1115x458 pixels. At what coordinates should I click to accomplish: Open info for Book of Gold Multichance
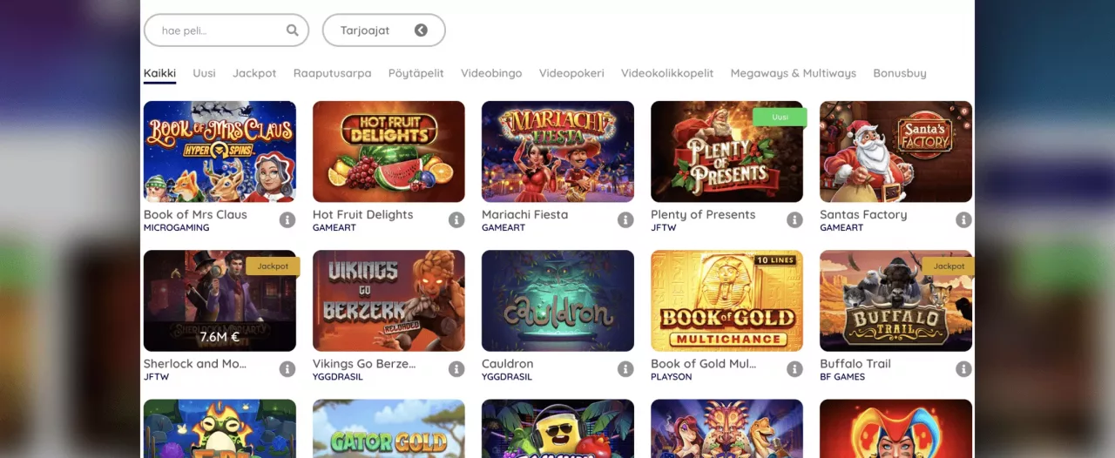coord(794,369)
